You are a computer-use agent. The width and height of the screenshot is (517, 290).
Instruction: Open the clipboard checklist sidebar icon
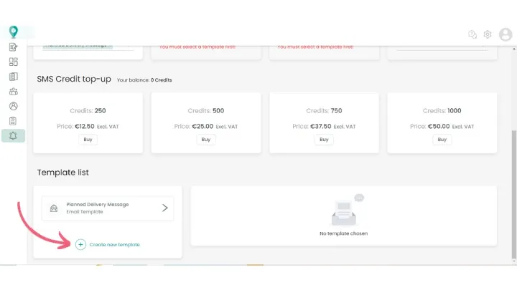point(13,120)
